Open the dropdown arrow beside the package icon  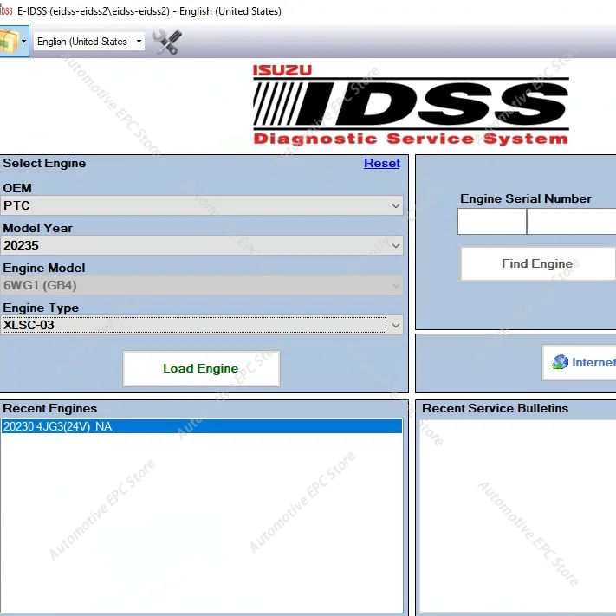click(x=24, y=42)
